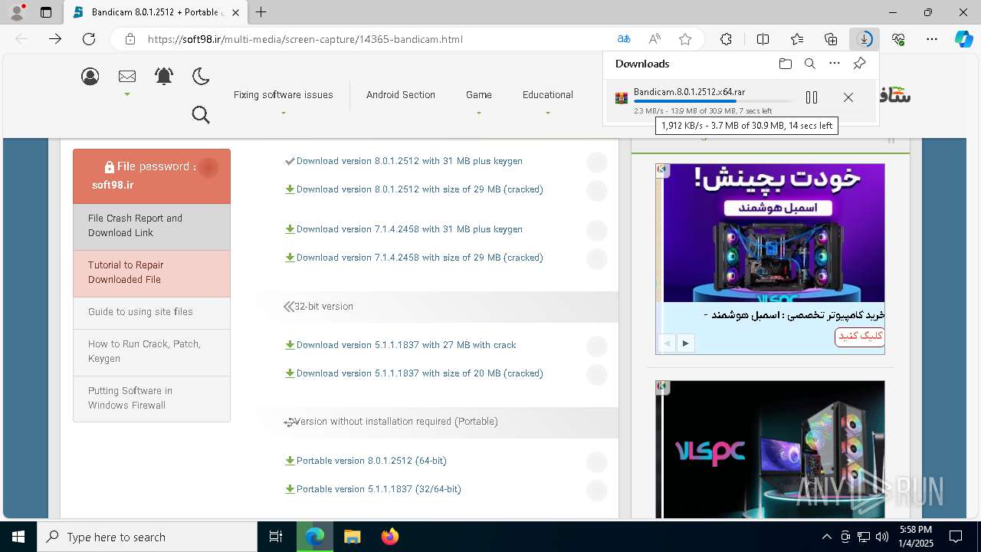Open Task View on taskbar

pyautogui.click(x=276, y=537)
